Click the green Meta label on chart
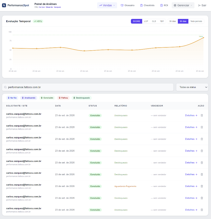 pyautogui.click(x=201, y=36)
